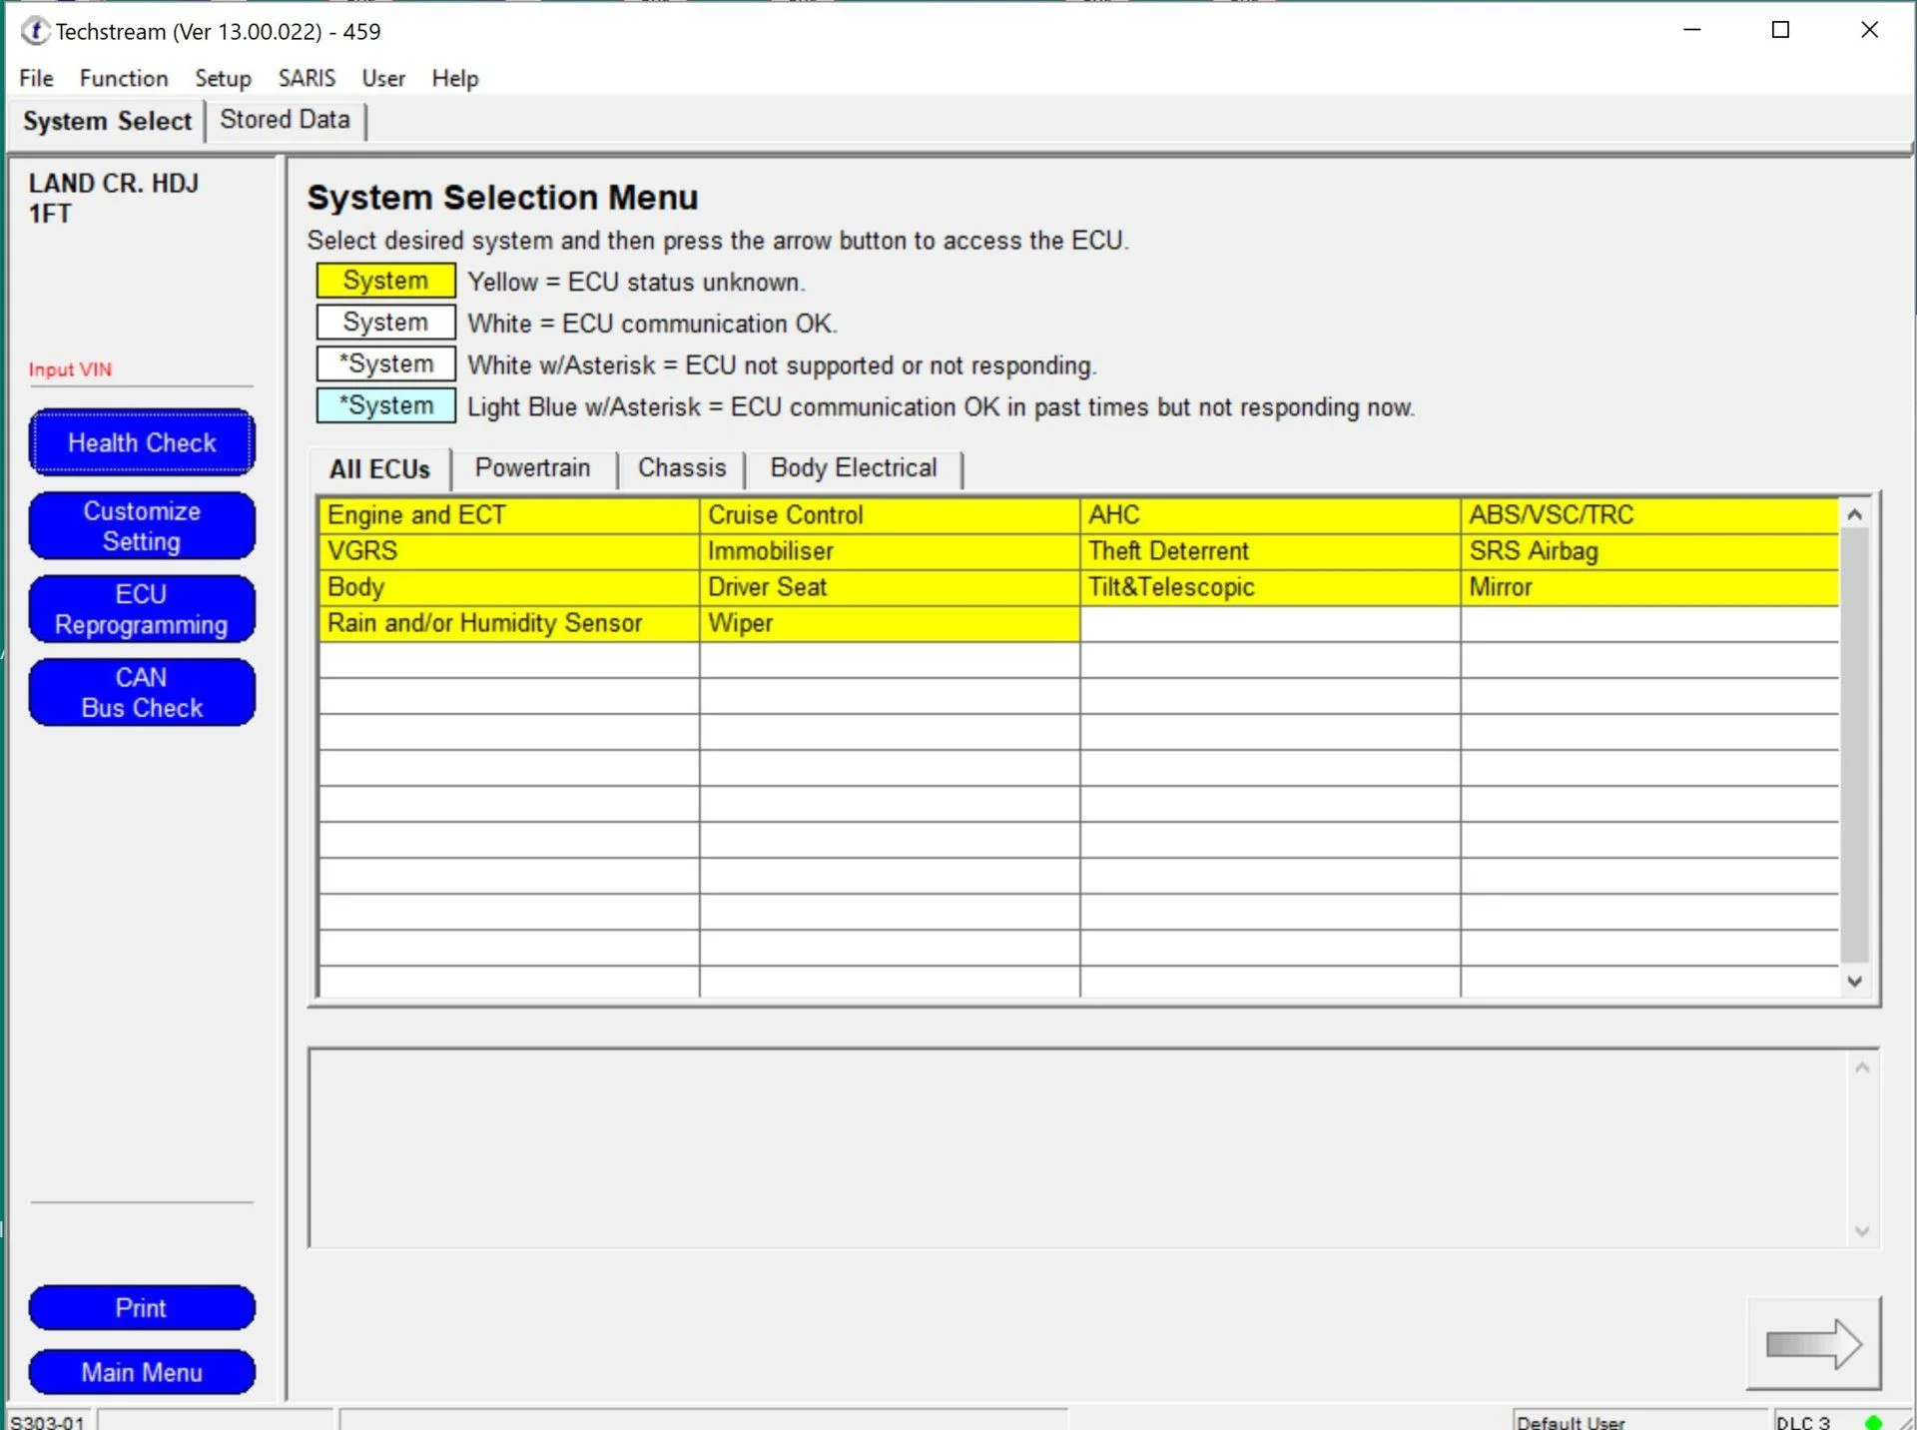The height and width of the screenshot is (1430, 1917).
Task: Switch to the Powertrain tab
Action: pyautogui.click(x=532, y=468)
